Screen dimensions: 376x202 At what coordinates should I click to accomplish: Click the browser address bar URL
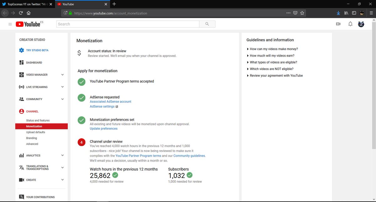tap(111, 13)
